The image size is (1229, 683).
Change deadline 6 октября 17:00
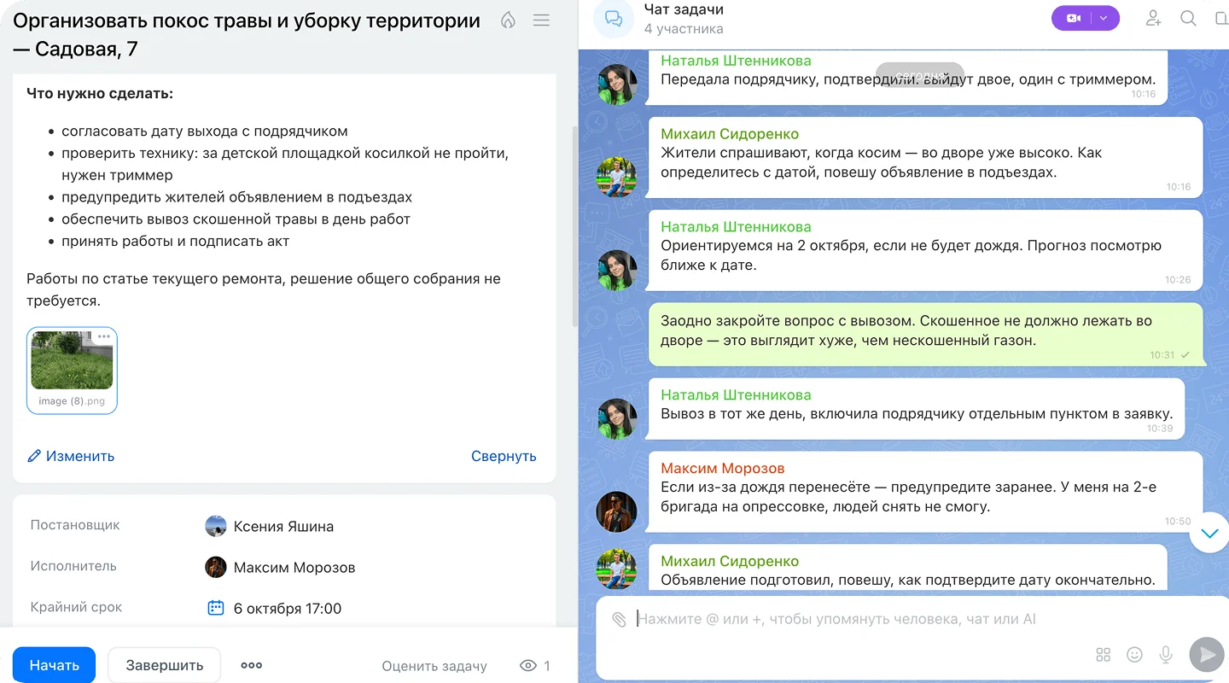(x=288, y=609)
